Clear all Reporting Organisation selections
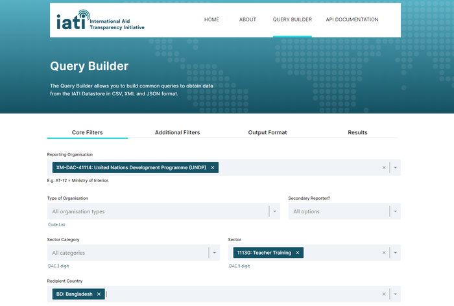The height and width of the screenshot is (306, 454). (x=384, y=168)
